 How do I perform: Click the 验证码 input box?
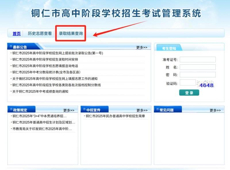click(188, 83)
